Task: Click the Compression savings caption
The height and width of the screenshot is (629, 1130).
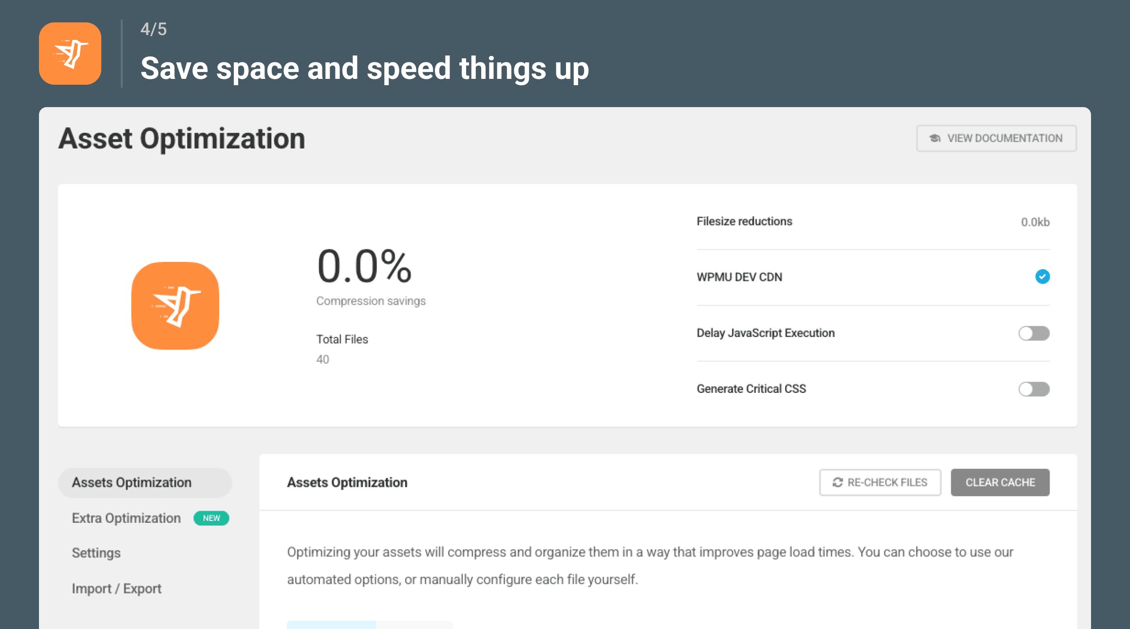Action: (371, 301)
